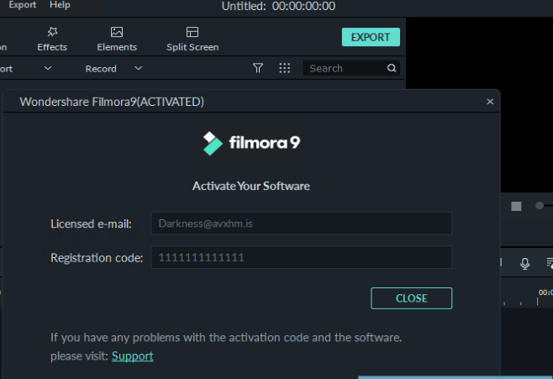
Task: Click the Licensed e-mail field
Action: 301,224
